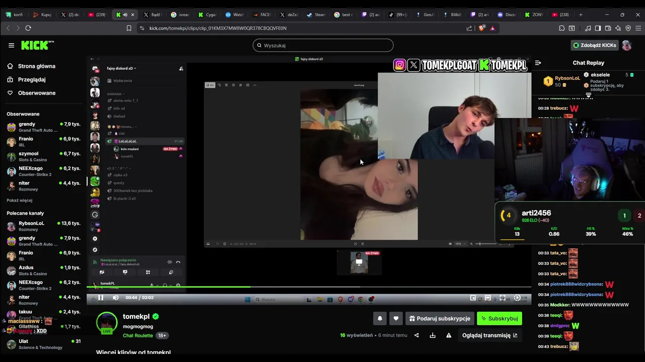Reload the current page

point(28,28)
